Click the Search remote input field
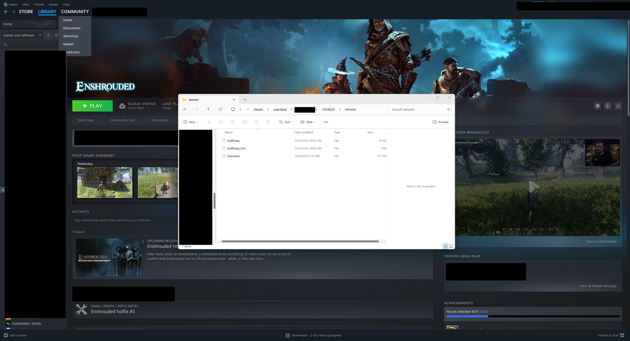 (x=417, y=109)
